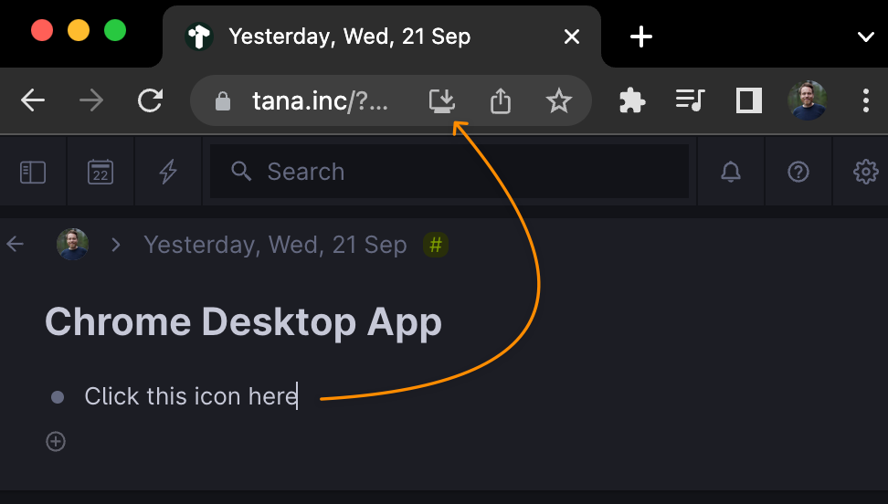888x504 pixels.
Task: Click the share page icon in address bar
Action: (x=500, y=101)
